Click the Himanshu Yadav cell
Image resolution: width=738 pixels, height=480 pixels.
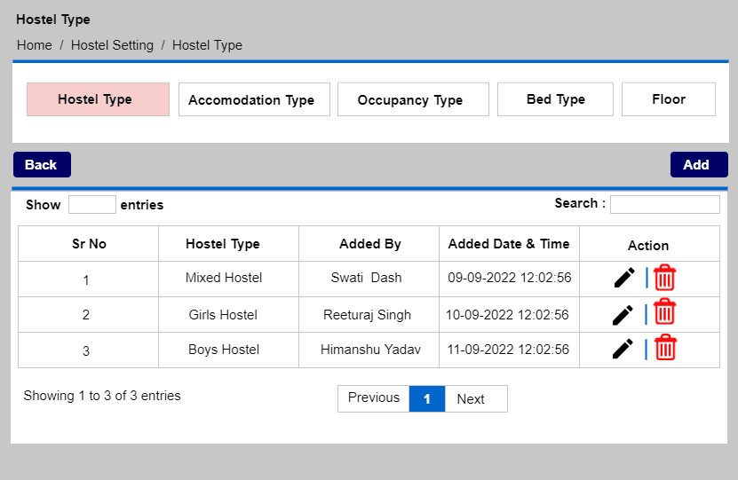[x=369, y=350]
